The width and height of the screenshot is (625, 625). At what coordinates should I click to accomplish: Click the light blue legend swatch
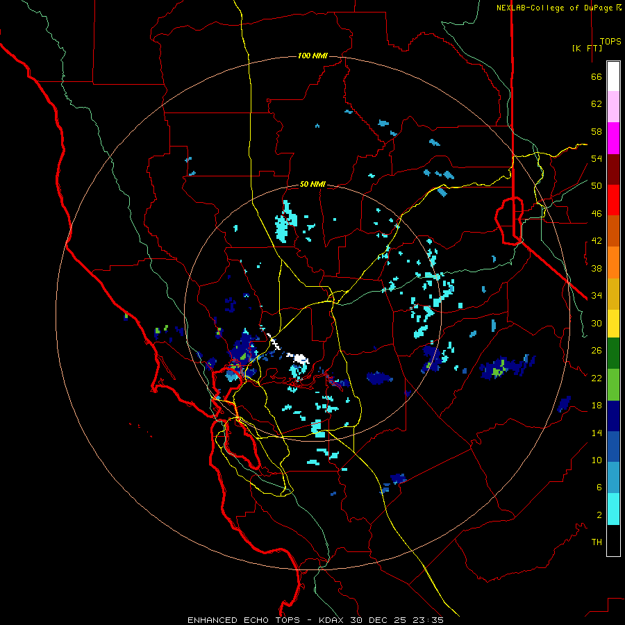tap(613, 478)
